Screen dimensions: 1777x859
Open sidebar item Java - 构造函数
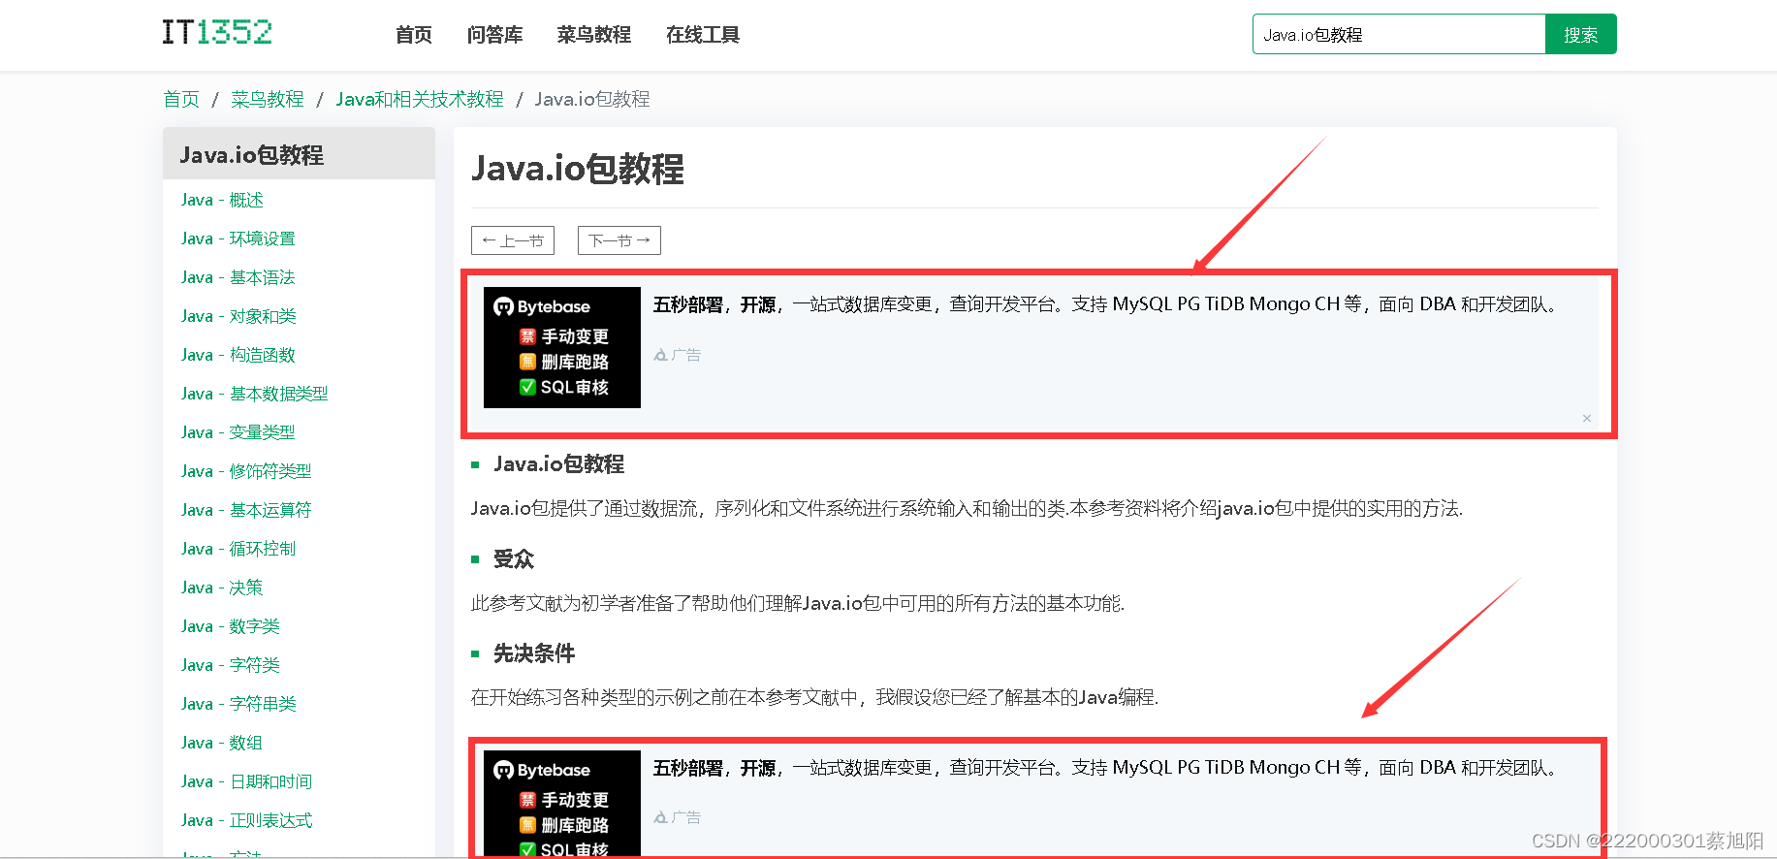click(x=238, y=355)
